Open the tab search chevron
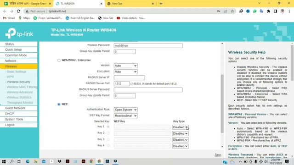This screenshot has height=165, width=294. pyautogui.click(x=259, y=3)
